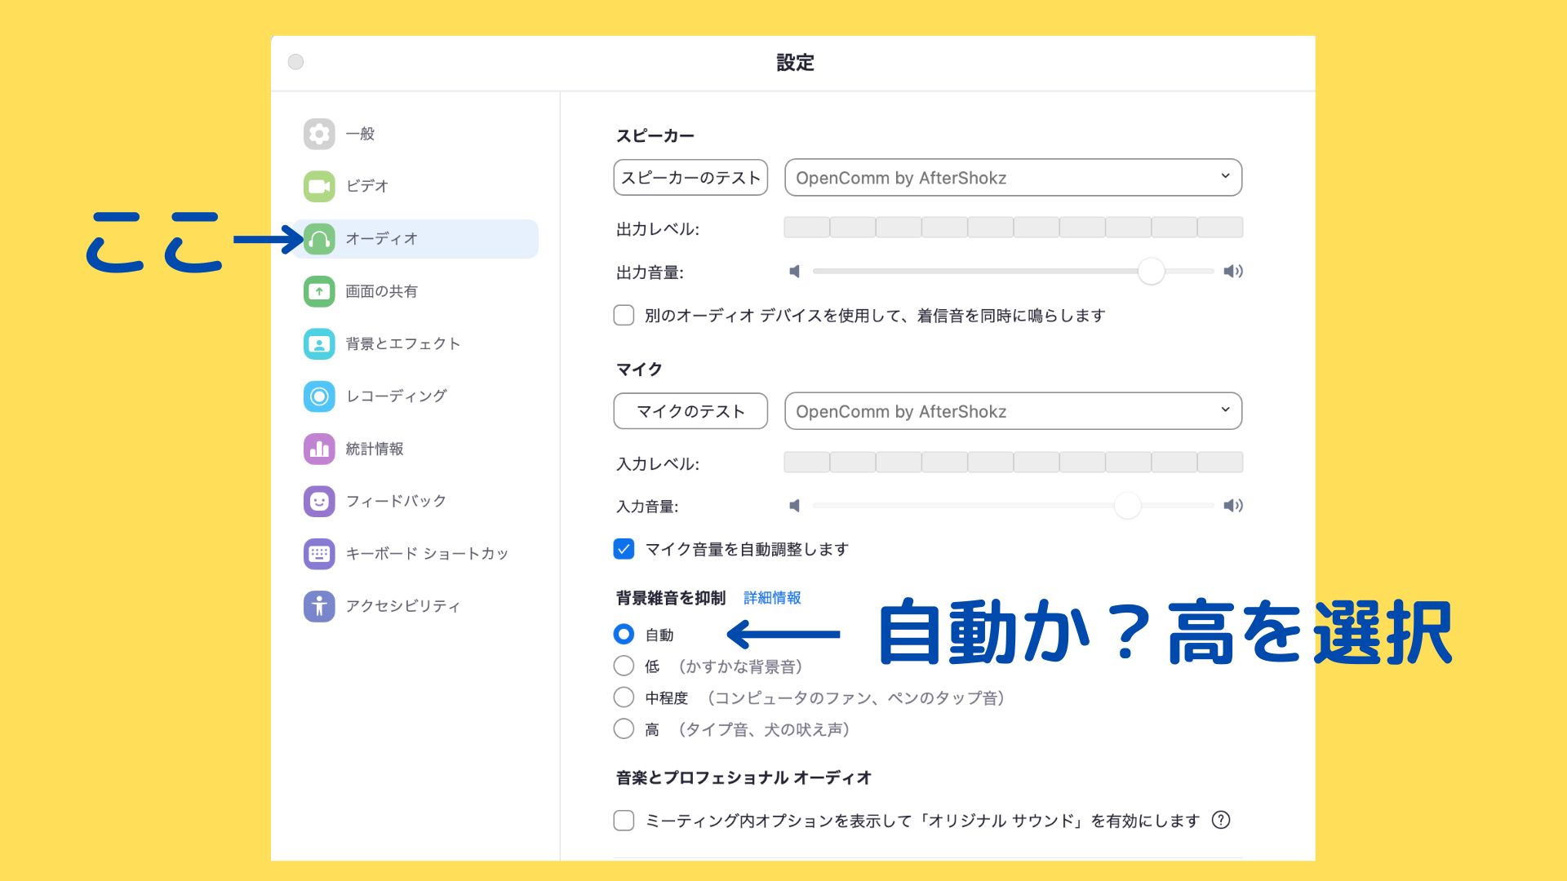Open the 詳細情報 details link
Viewport: 1567px width, 881px height.
click(x=772, y=598)
